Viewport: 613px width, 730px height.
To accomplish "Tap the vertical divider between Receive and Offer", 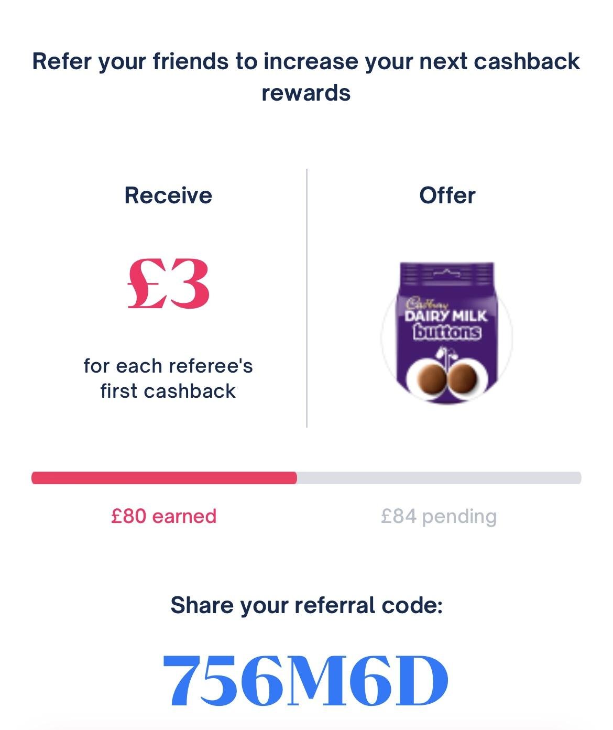I will tap(306, 298).
